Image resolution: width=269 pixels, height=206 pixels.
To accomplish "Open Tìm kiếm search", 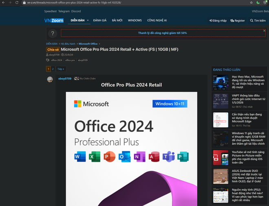I will tap(258, 20).
